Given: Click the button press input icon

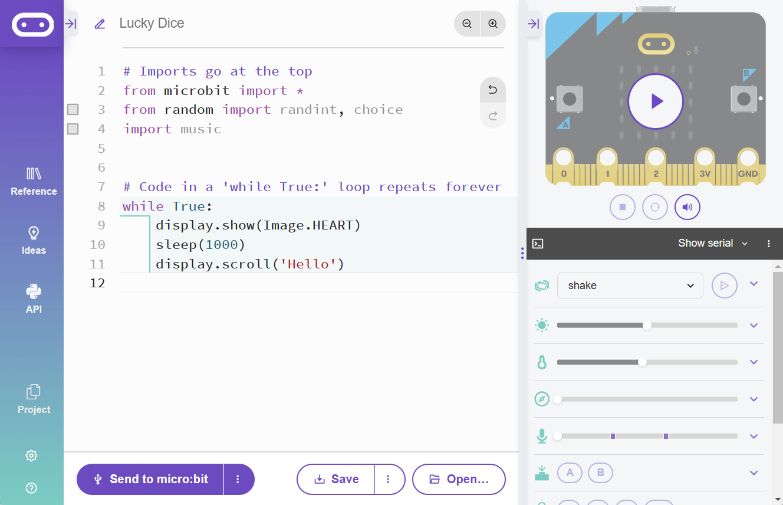Looking at the screenshot, I should (x=542, y=473).
